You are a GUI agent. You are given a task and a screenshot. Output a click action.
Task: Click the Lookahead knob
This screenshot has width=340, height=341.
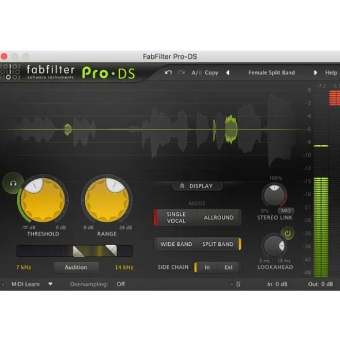coord(274,245)
